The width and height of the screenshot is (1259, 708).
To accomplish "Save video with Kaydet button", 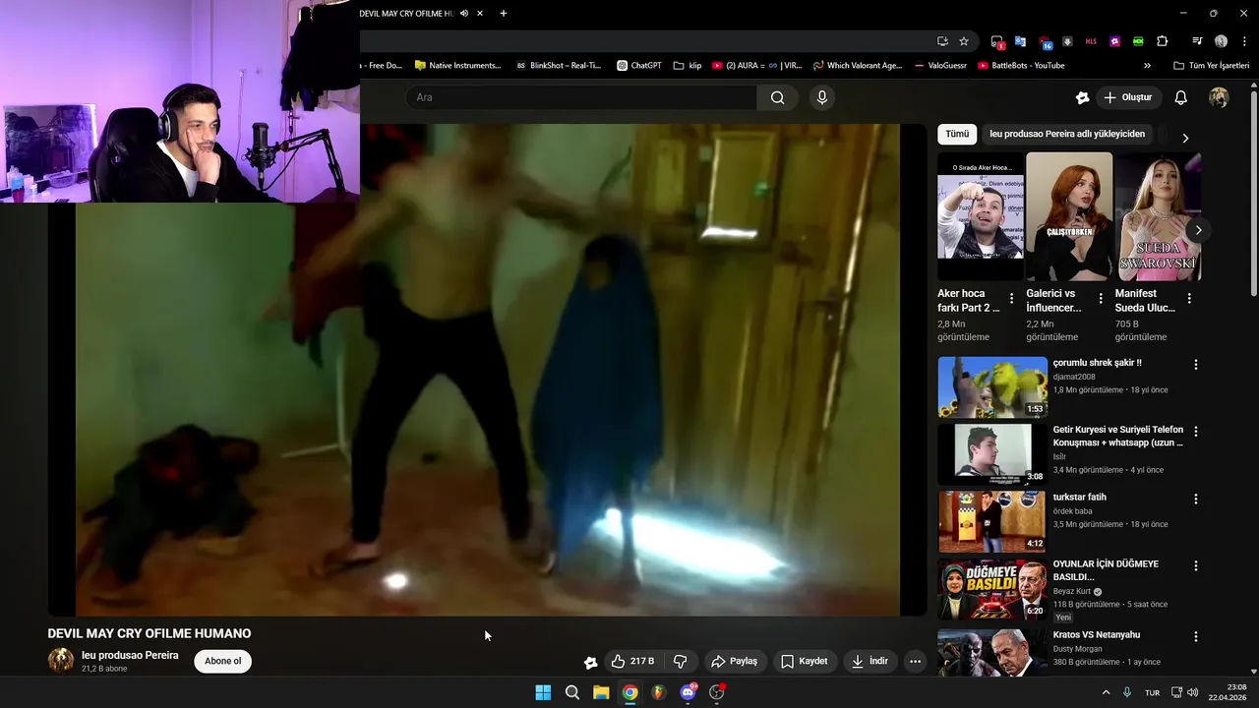I will pos(805,661).
